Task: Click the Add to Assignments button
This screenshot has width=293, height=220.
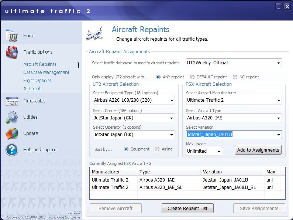Action: (258, 150)
